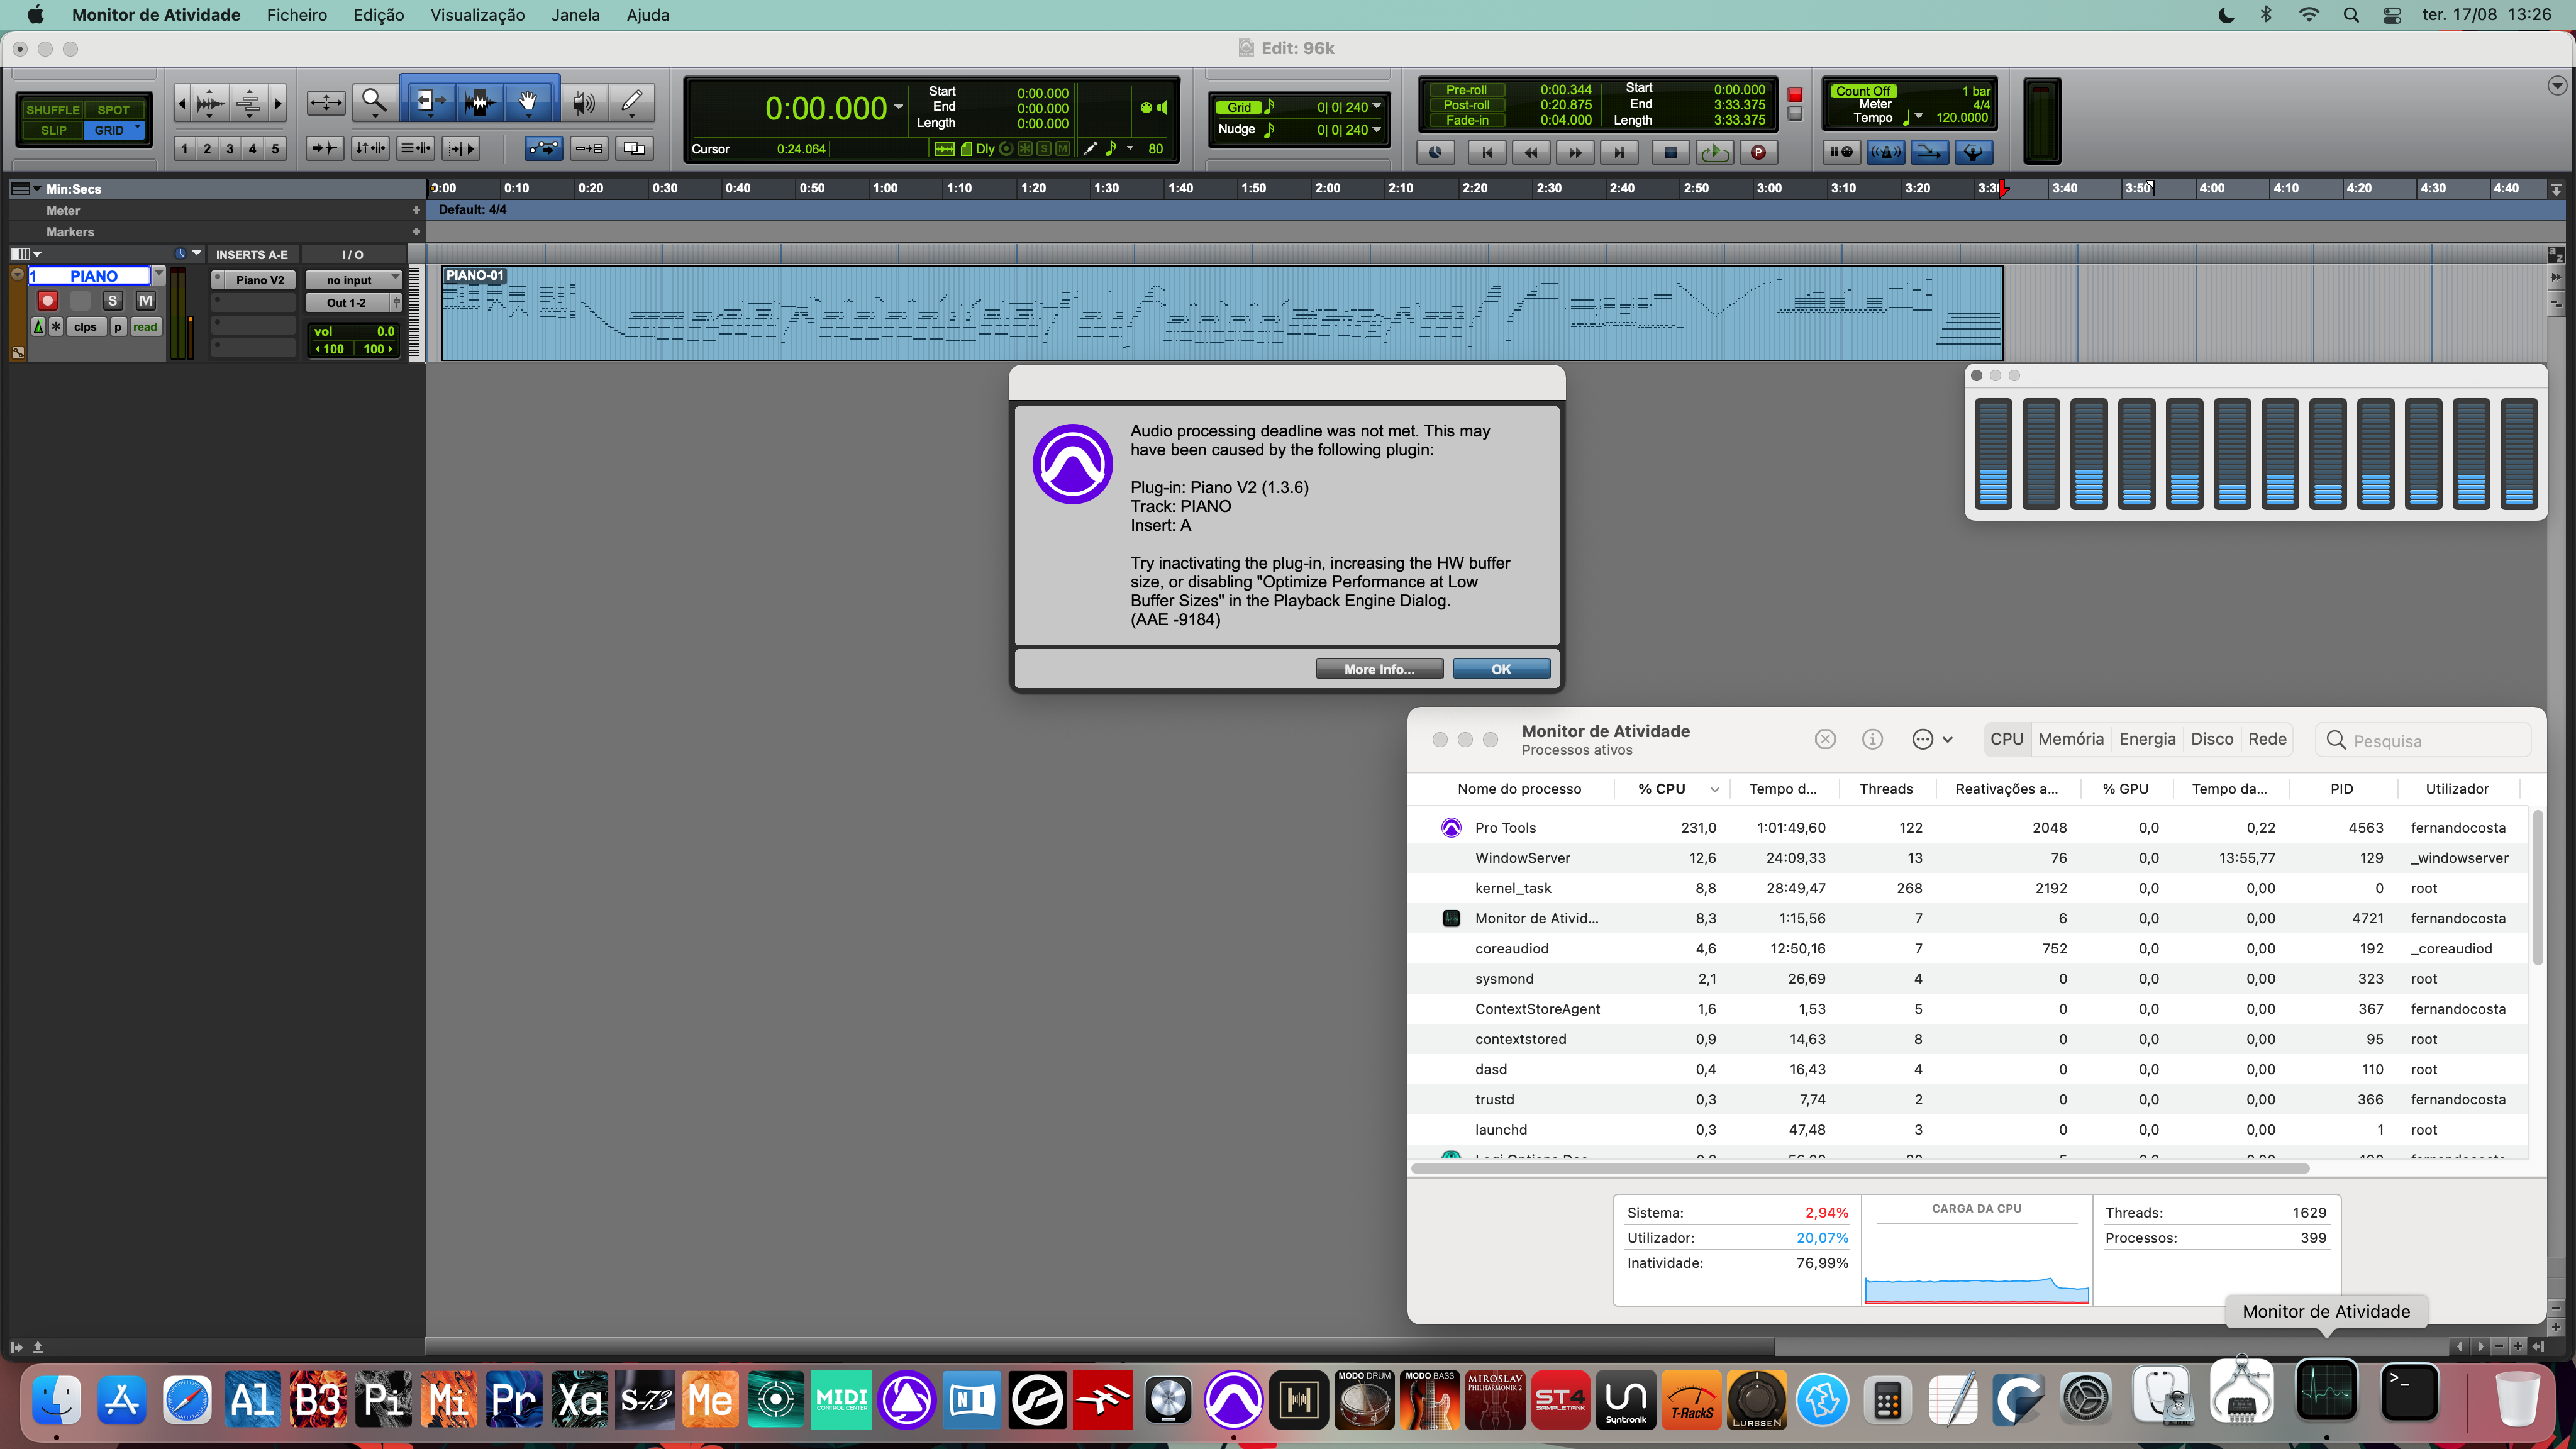Switch to the Memória tab
This screenshot has height=1449, width=2576.
[2070, 739]
